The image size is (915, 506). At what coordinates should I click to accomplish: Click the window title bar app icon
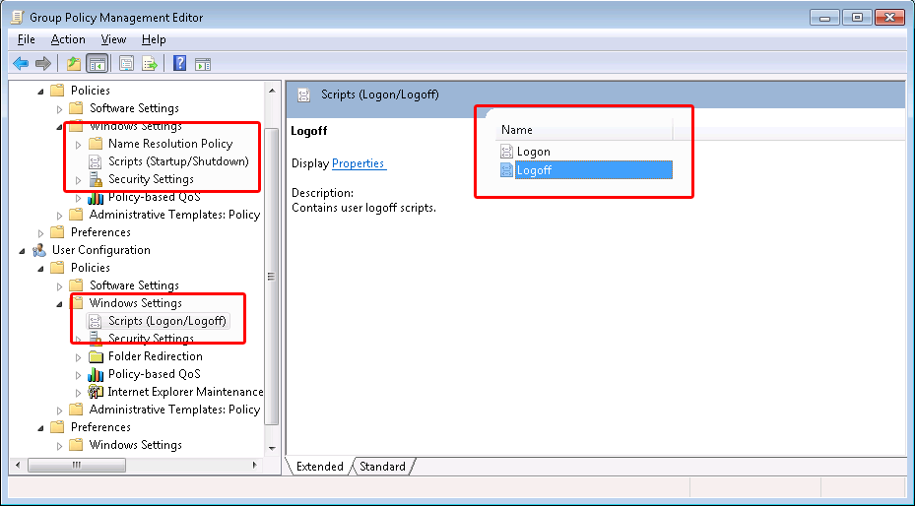click(18, 18)
